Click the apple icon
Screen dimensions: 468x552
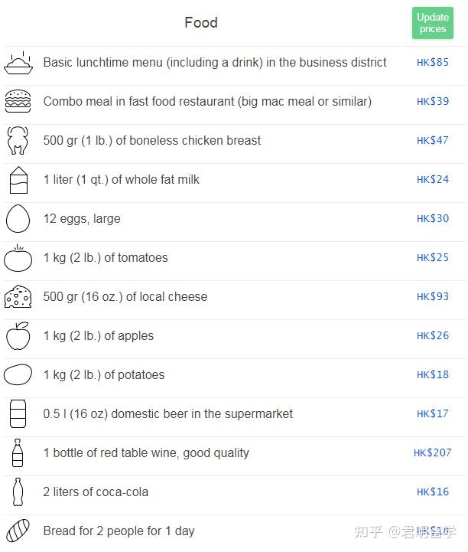point(18,336)
